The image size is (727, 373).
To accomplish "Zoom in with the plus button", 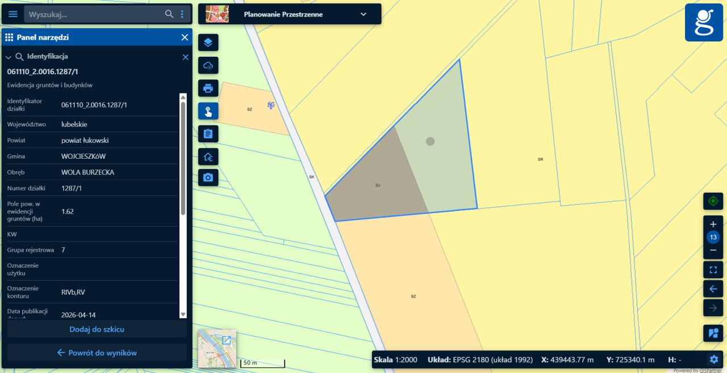I will click(x=713, y=224).
